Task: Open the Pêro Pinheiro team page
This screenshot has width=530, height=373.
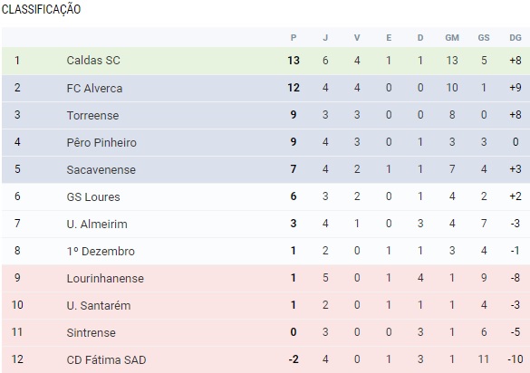Action: pos(101,142)
